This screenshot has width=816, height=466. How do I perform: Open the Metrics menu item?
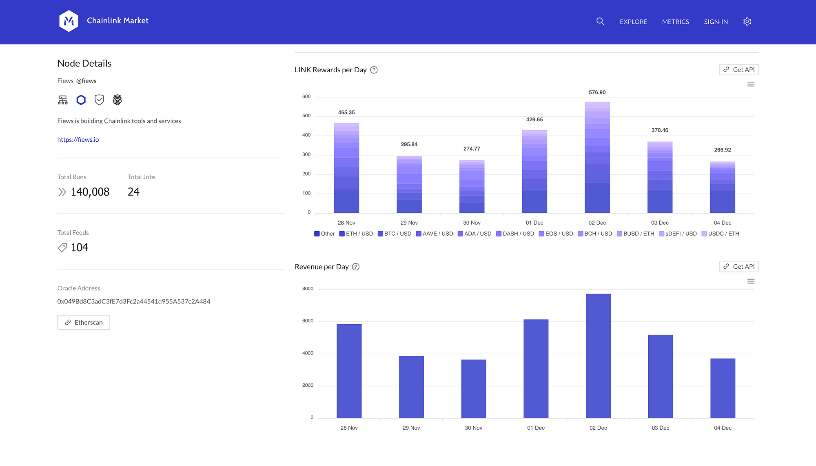click(676, 22)
